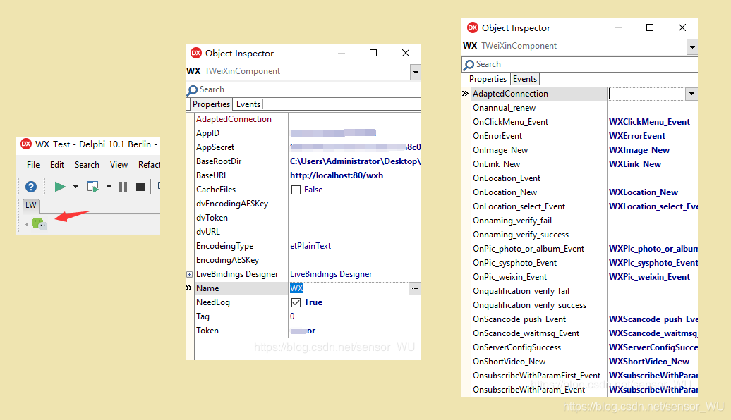Select Properties tab in right inspector
This screenshot has height=420, width=731.
pyautogui.click(x=488, y=79)
